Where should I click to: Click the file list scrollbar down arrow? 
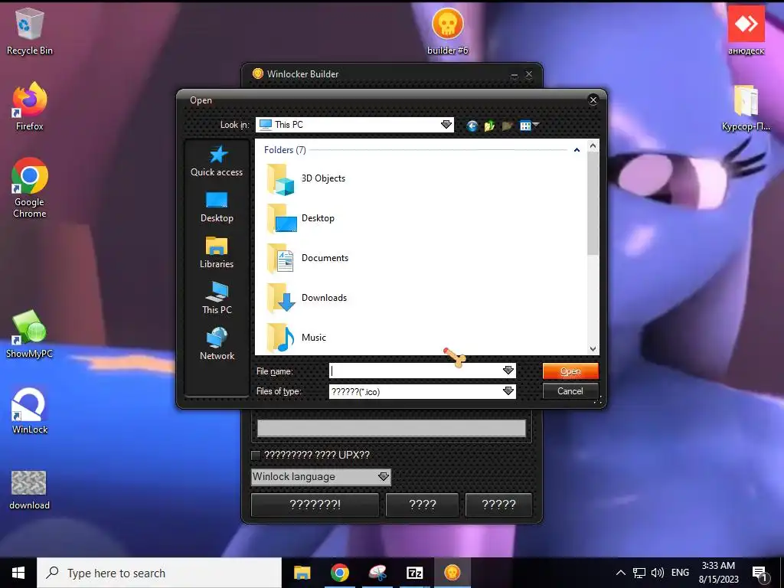click(593, 349)
